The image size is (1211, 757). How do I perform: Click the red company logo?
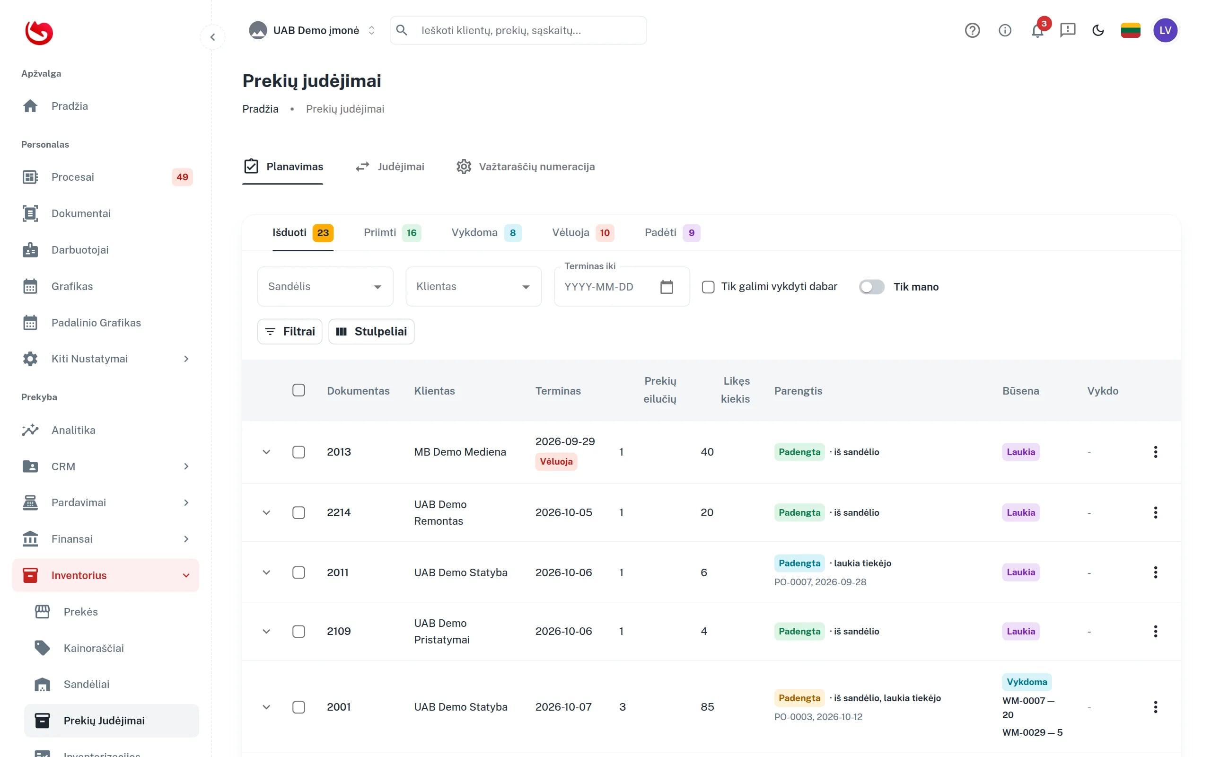[39, 33]
